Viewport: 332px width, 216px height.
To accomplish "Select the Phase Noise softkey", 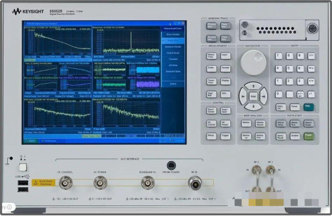I will [173, 41].
